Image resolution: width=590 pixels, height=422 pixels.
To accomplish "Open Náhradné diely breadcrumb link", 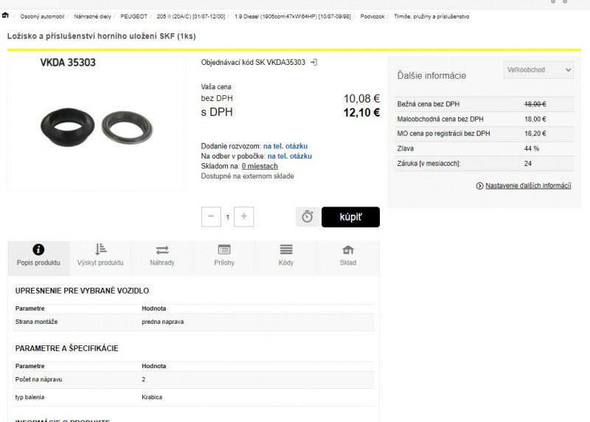I will tap(92, 16).
